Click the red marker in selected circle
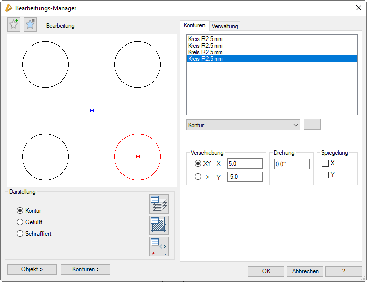This screenshot has height=282, width=367. point(138,157)
